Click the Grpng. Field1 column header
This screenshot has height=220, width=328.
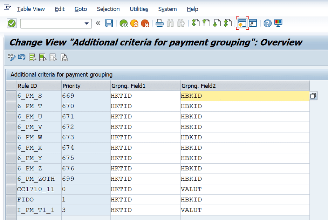tap(145, 86)
